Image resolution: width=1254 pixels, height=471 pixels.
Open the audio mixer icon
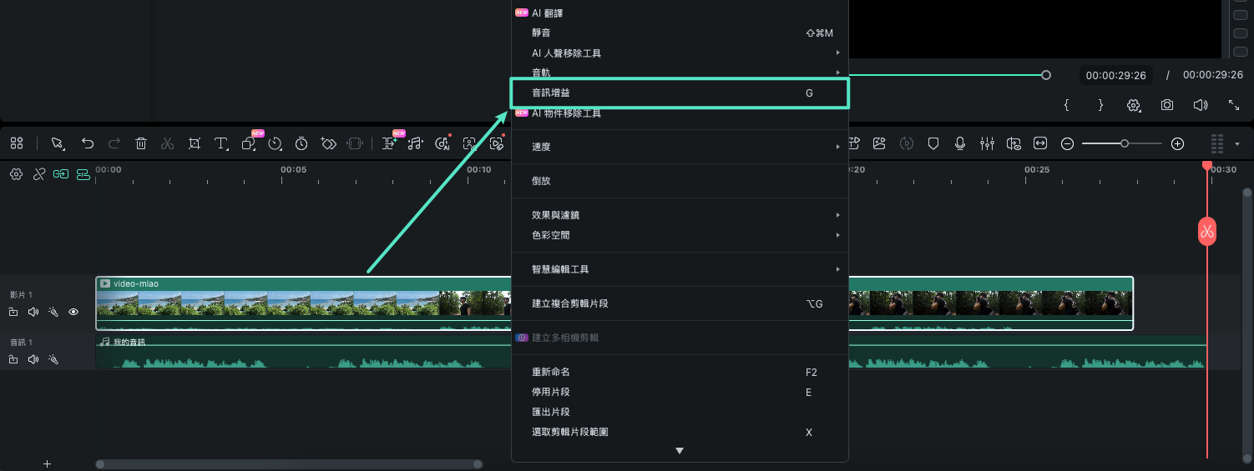987,143
